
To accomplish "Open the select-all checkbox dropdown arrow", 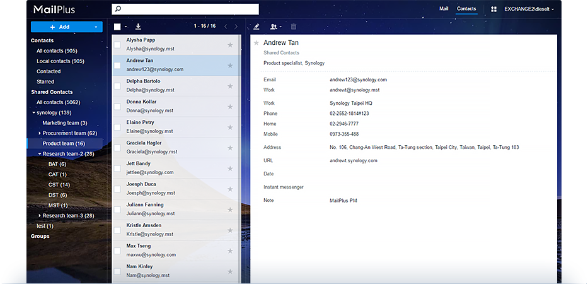I will click(125, 27).
